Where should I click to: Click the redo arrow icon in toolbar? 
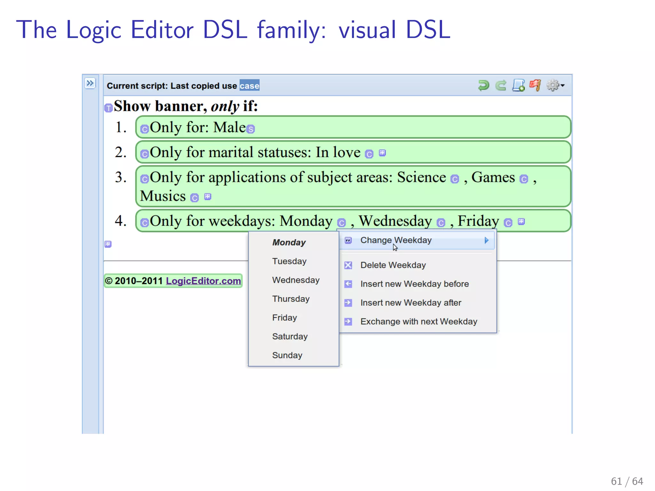tap(501, 85)
